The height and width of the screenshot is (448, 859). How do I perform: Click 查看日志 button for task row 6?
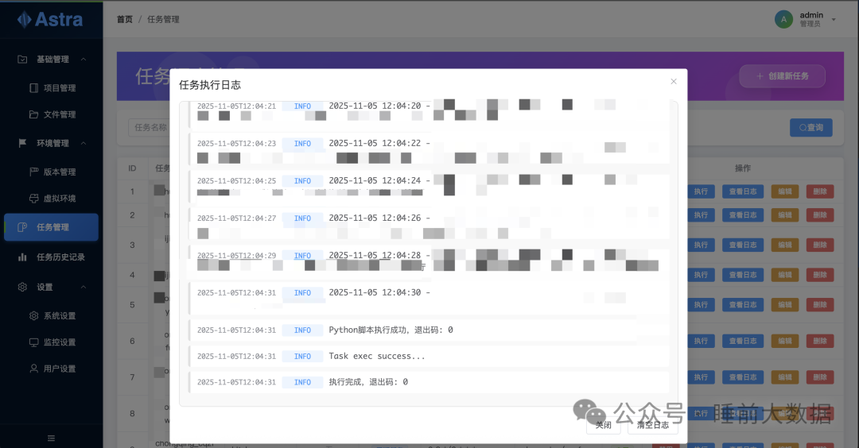742,340
